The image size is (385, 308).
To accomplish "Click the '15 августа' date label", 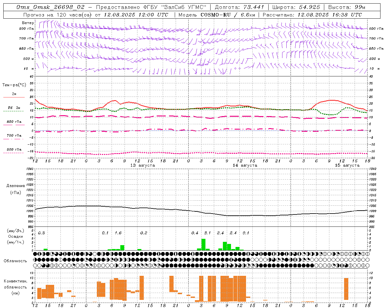I will click(x=347, y=165).
